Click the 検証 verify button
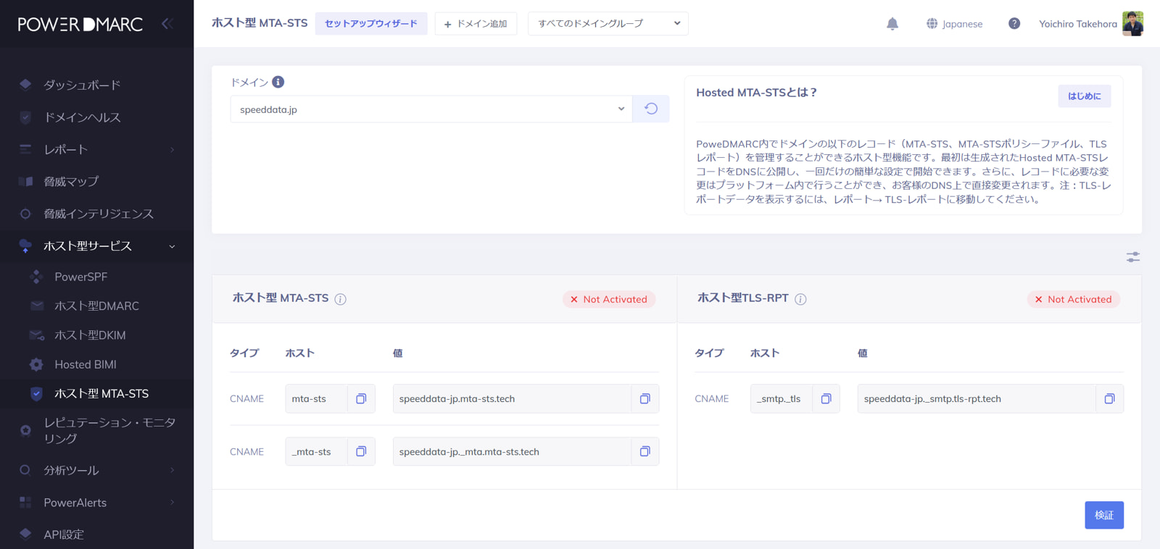1160x549 pixels. 1104,515
